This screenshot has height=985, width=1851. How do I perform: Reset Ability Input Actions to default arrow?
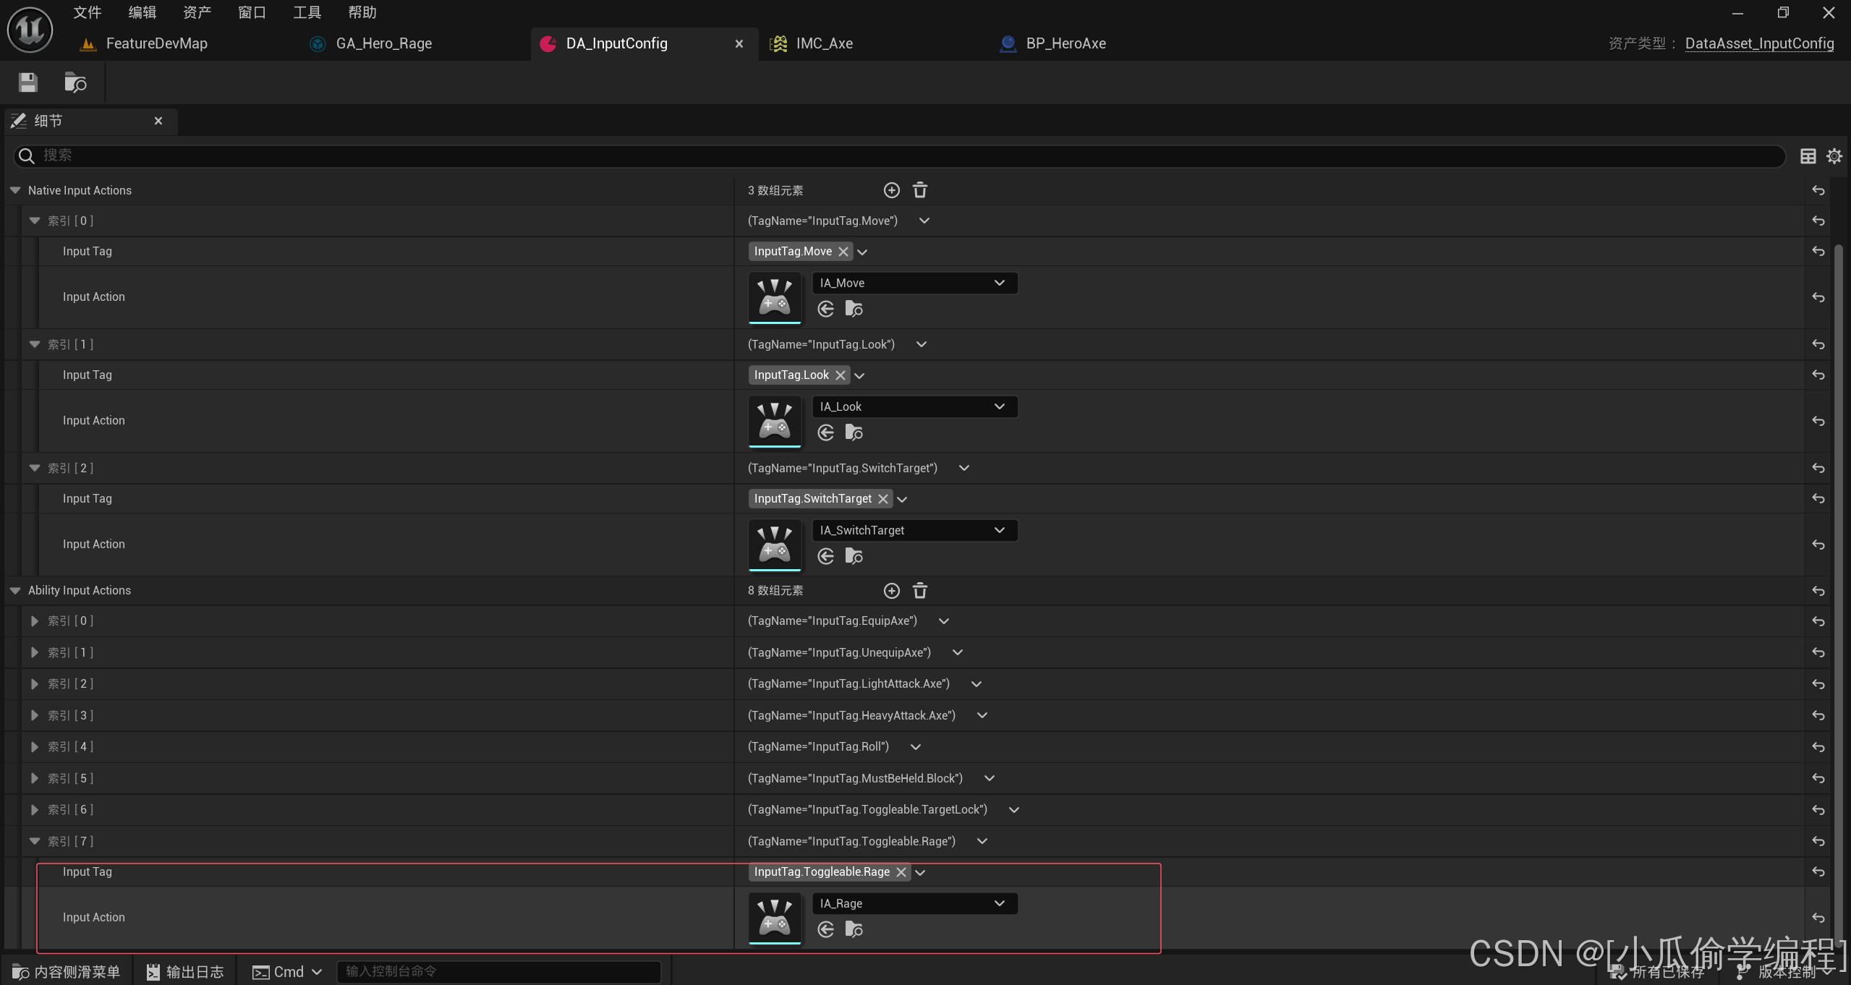pyautogui.click(x=1818, y=592)
